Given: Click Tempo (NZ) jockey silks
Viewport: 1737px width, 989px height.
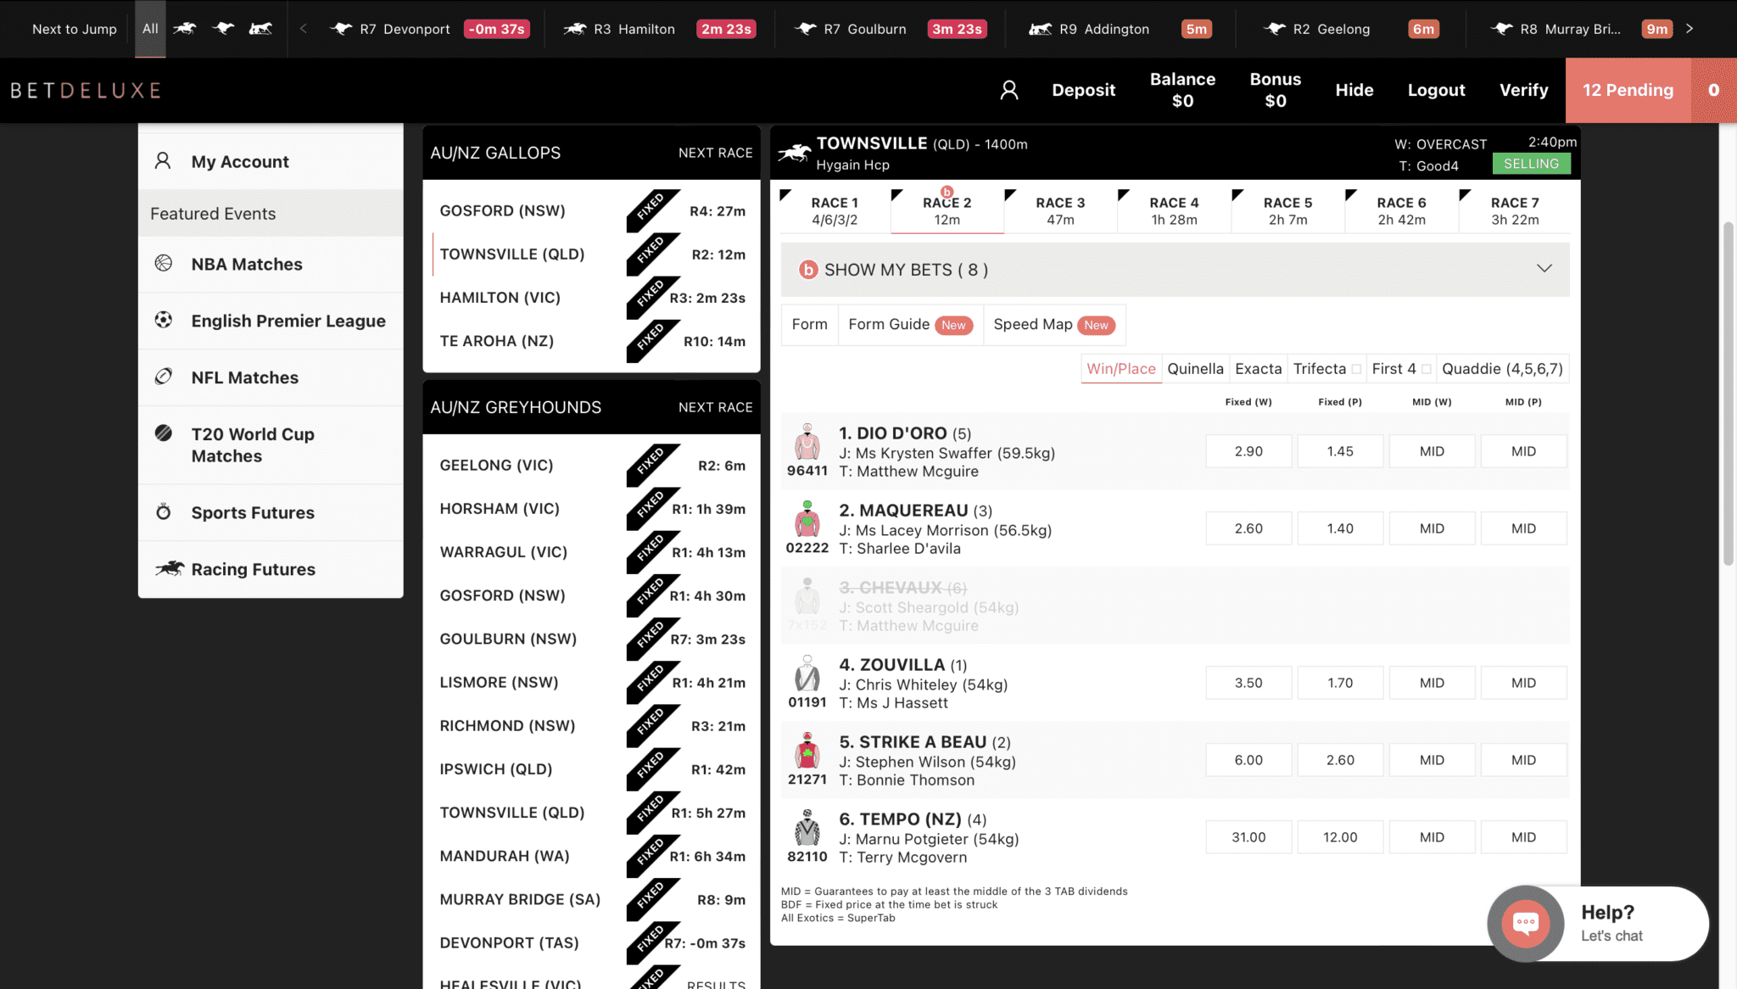Looking at the screenshot, I should point(807,827).
